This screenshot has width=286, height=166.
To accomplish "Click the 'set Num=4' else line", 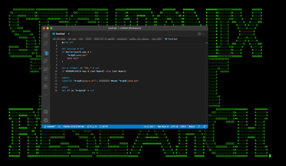I will 94,71.
